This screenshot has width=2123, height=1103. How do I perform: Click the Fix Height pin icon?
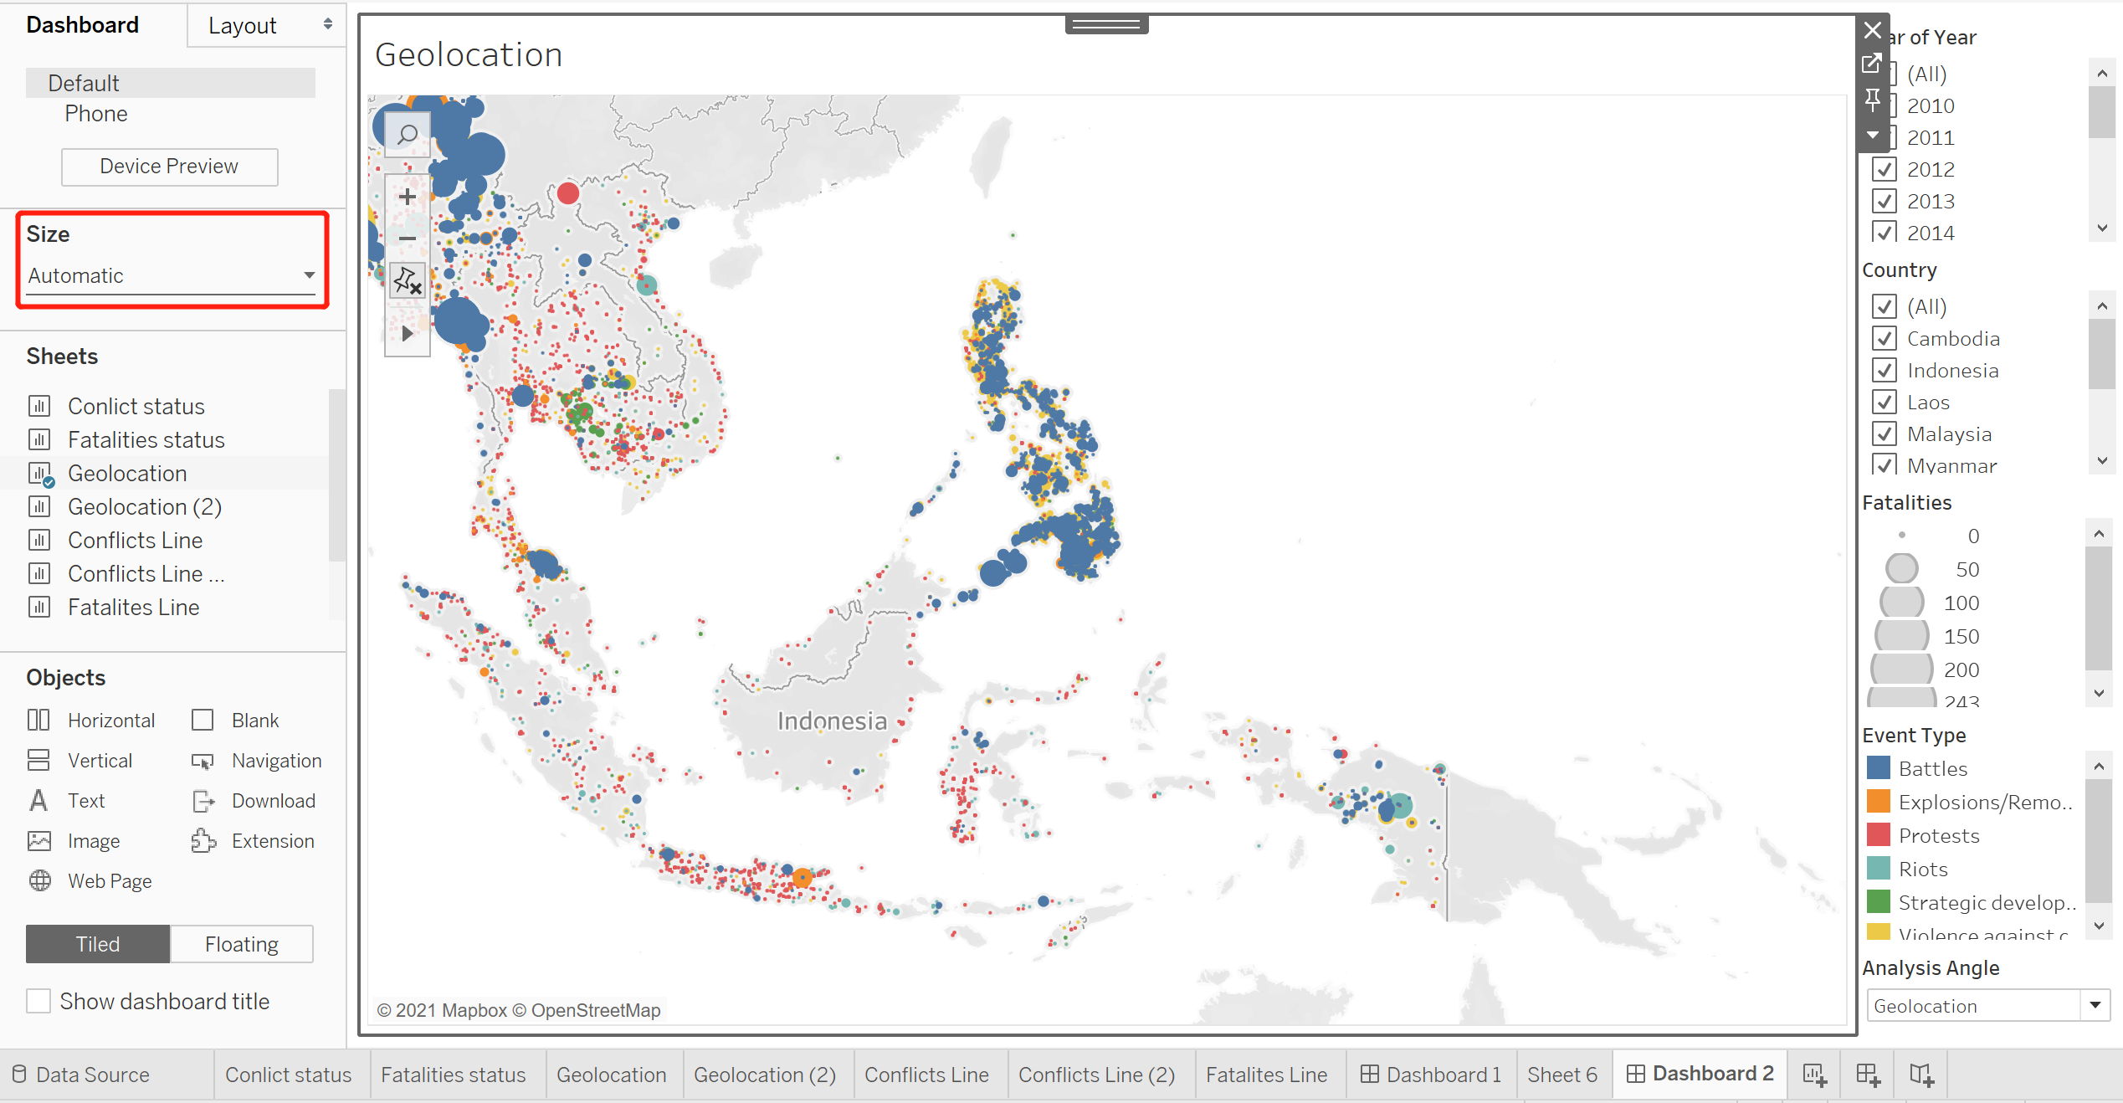pyautogui.click(x=1872, y=100)
